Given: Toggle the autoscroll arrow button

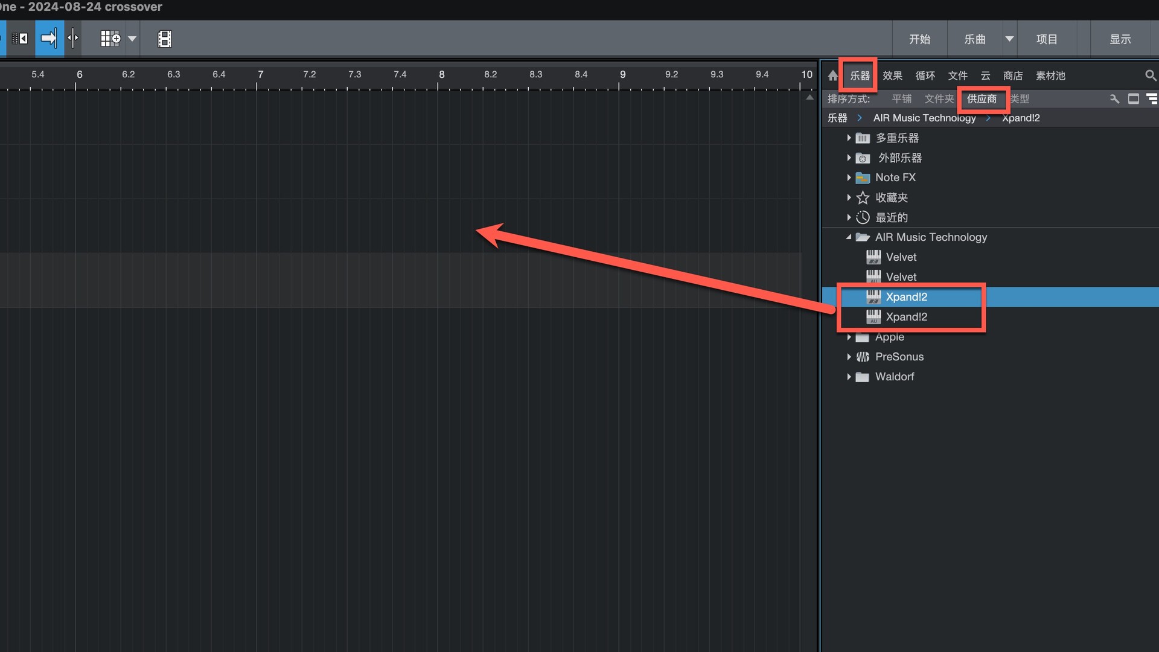Looking at the screenshot, I should 49,39.
